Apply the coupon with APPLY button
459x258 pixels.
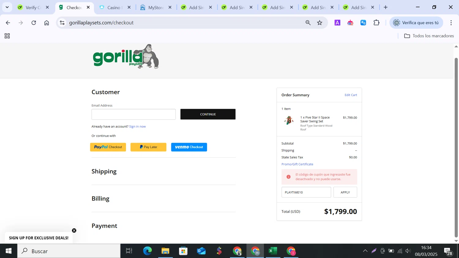coord(345,192)
